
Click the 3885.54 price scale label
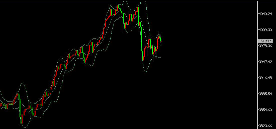265,94
